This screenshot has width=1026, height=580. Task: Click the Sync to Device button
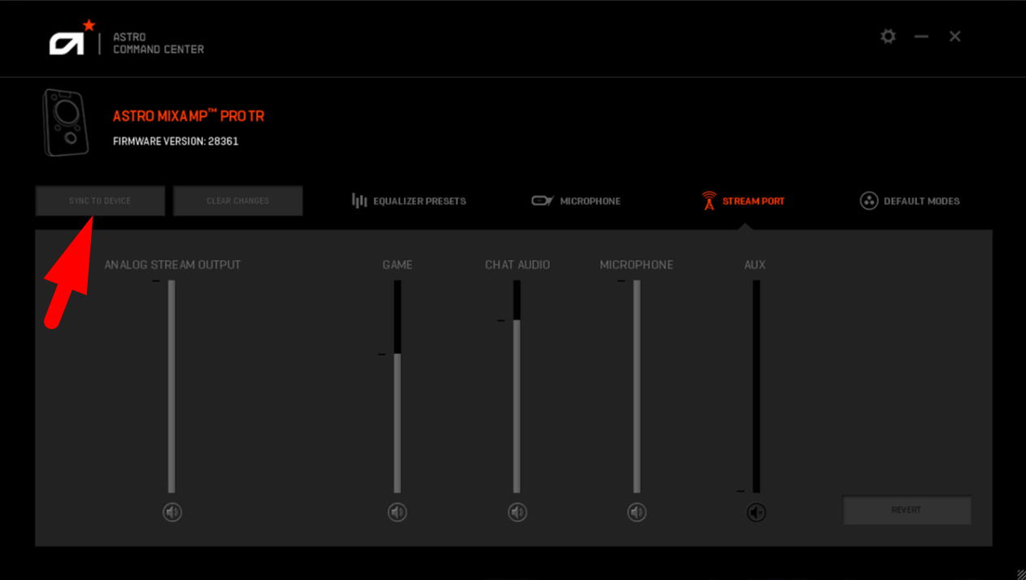100,201
